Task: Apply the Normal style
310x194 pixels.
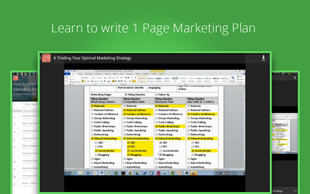Action: 142,79
